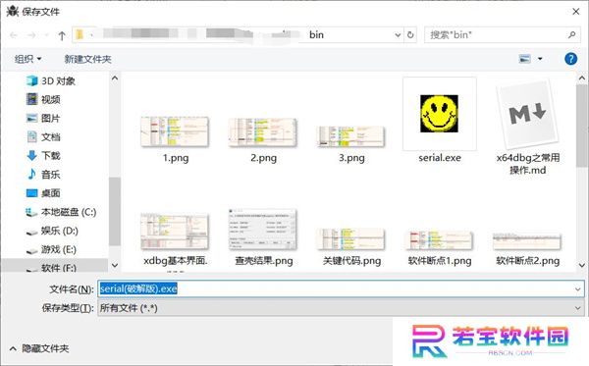Select the x64dbg markdown file icon
589x366 pixels.
527,114
